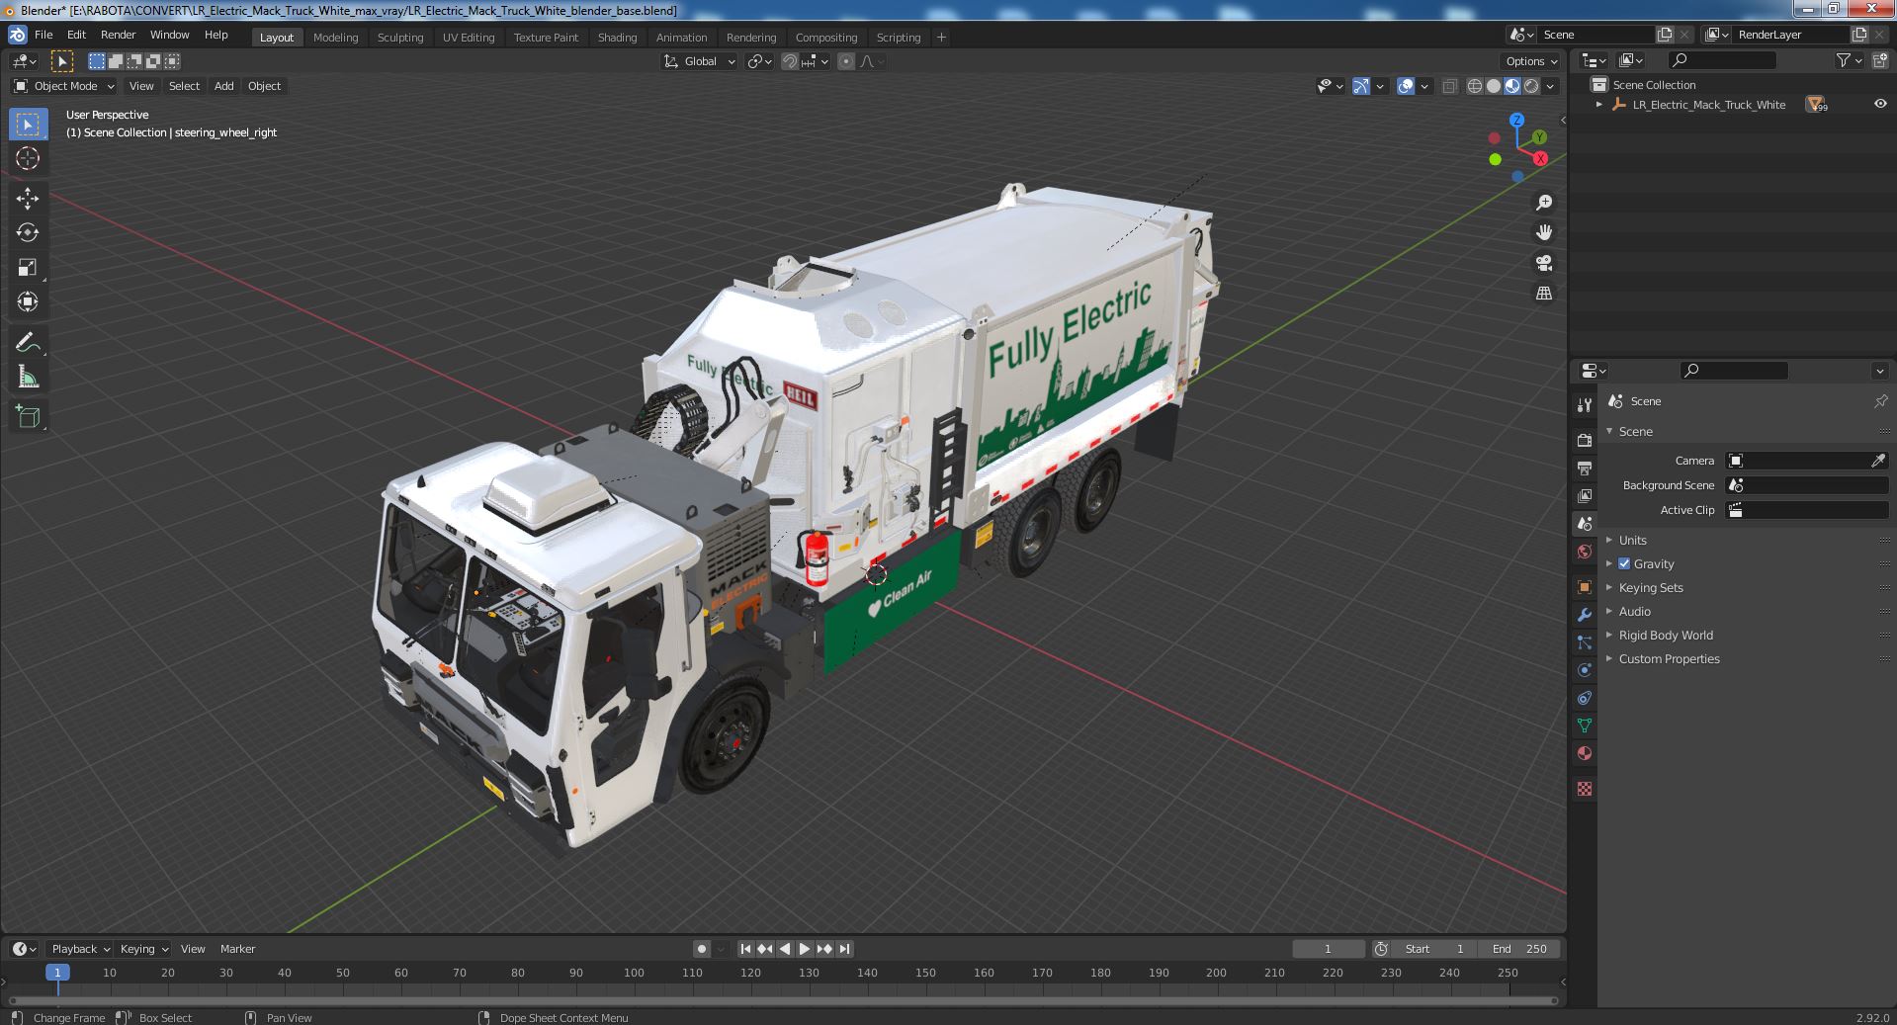Image resolution: width=1897 pixels, height=1025 pixels.
Task: Open the World properties tab
Action: [x=1585, y=552]
